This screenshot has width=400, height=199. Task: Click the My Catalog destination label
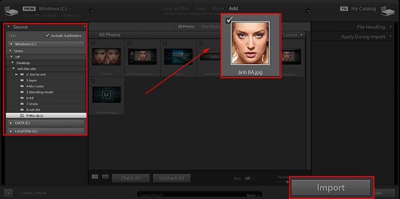tap(363, 8)
